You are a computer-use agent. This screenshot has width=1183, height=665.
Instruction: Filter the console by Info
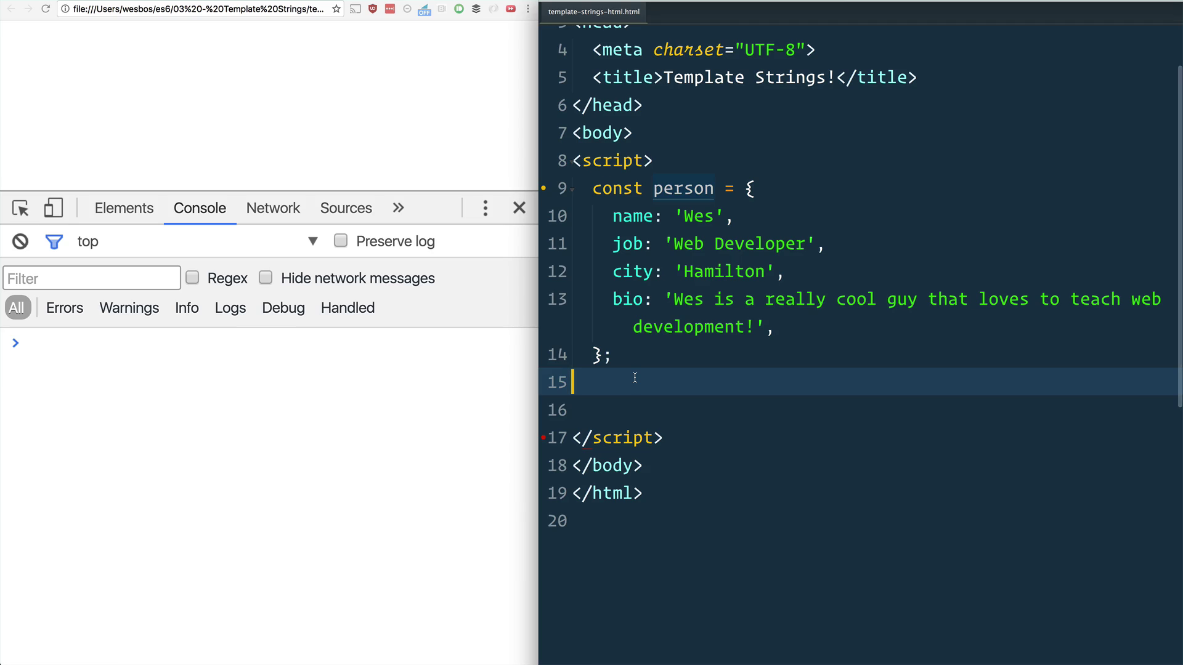[187, 308]
